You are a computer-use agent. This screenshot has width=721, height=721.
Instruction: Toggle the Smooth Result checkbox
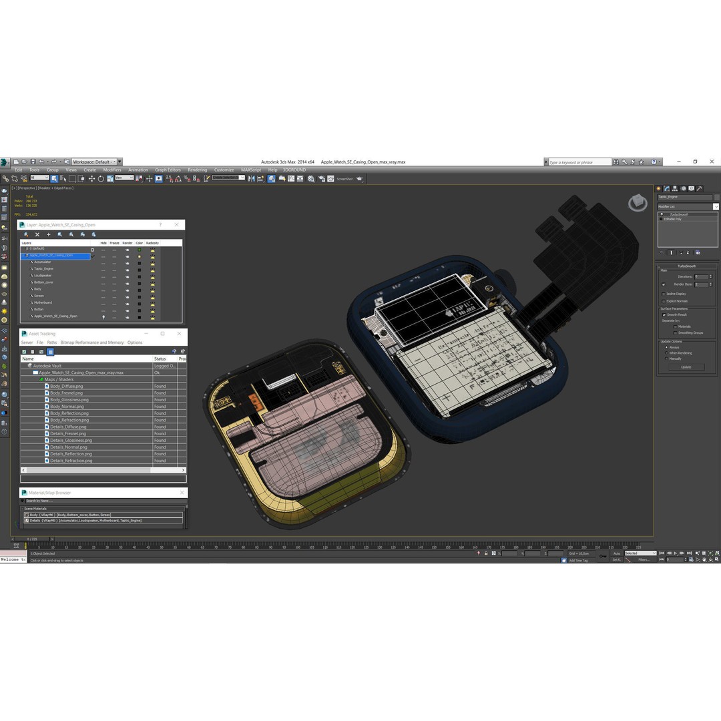point(664,315)
